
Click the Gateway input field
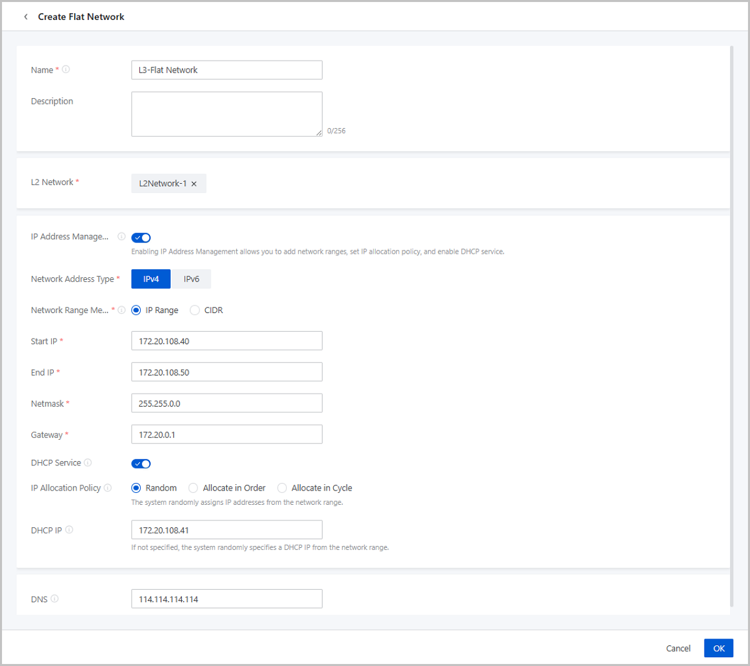click(226, 434)
